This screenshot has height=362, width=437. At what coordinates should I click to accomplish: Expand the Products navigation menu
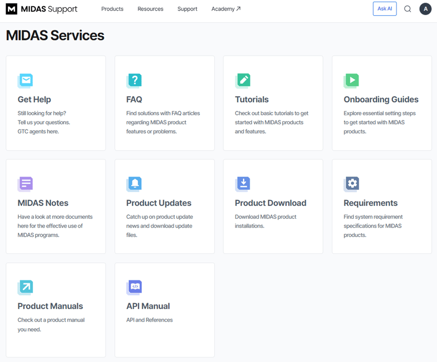[x=112, y=9]
